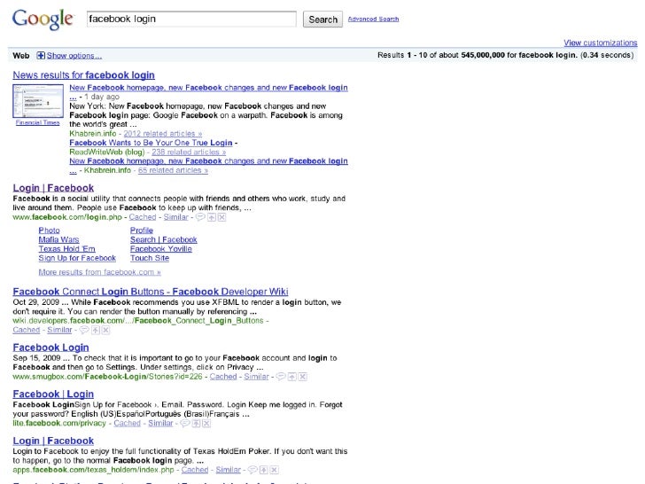Open Facebook Wants to Be Your One True Login
The width and height of the screenshot is (645, 484).
click(151, 143)
